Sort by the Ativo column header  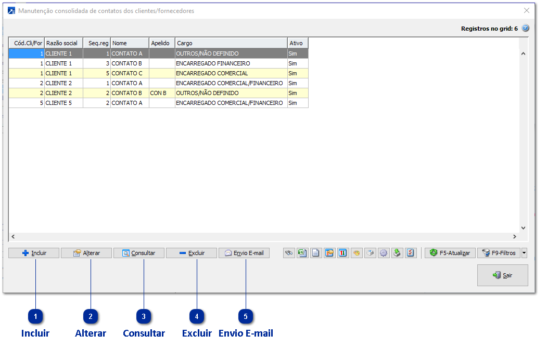click(298, 43)
